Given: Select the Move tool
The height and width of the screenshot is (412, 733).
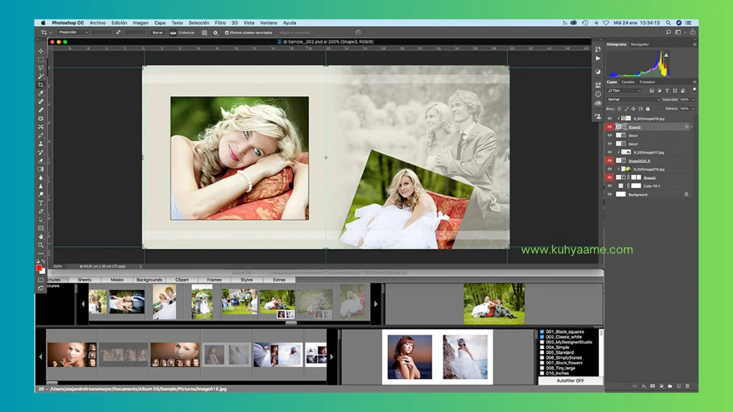Looking at the screenshot, I should click(x=41, y=51).
